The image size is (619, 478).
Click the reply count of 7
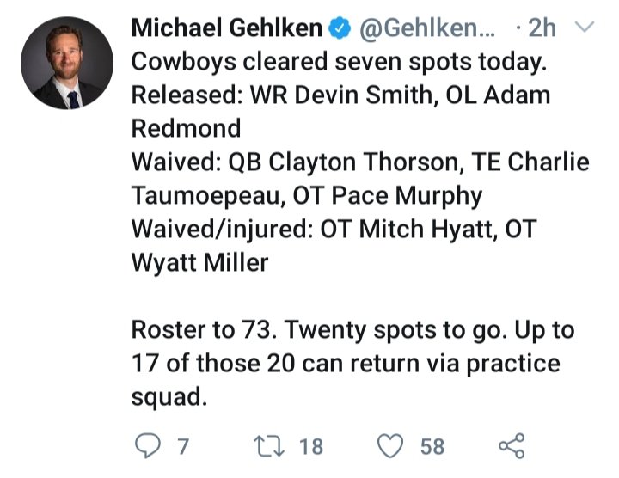181,446
